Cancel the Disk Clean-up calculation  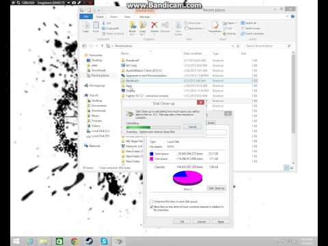192,127
